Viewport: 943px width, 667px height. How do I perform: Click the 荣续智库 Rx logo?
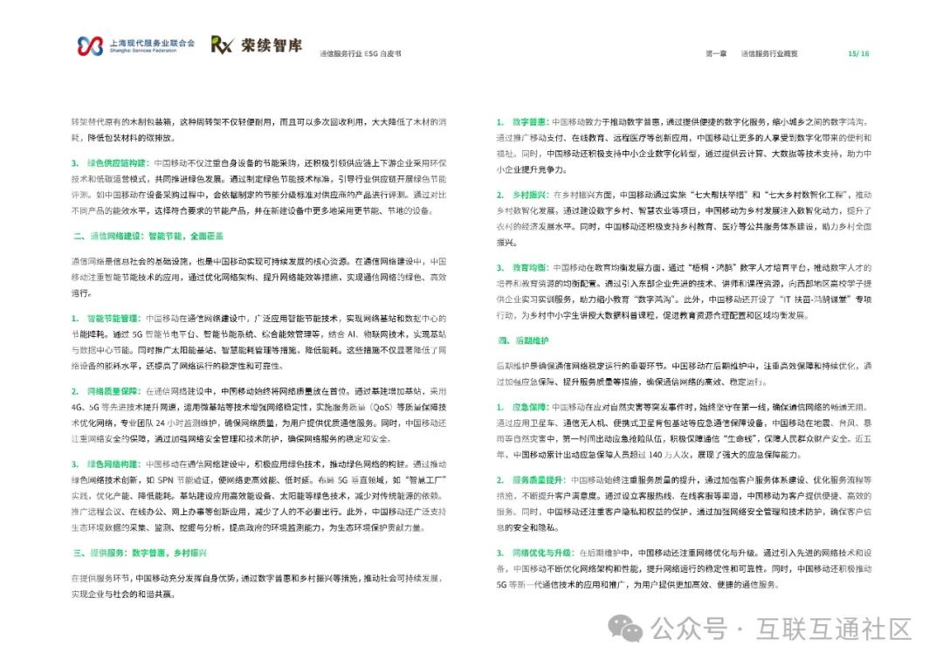coord(257,45)
